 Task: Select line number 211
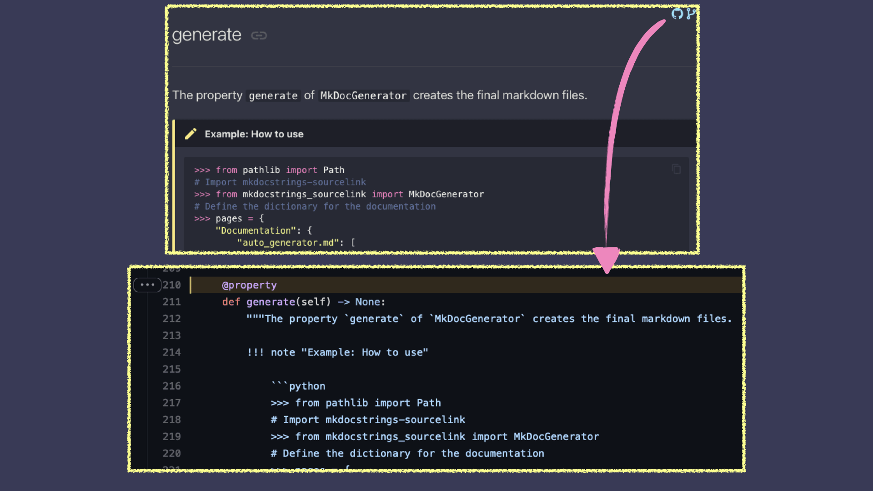coord(171,302)
